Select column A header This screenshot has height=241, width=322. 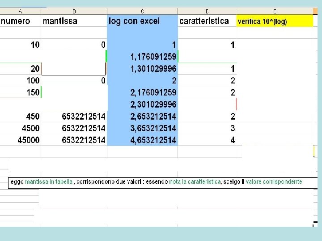click(x=20, y=12)
